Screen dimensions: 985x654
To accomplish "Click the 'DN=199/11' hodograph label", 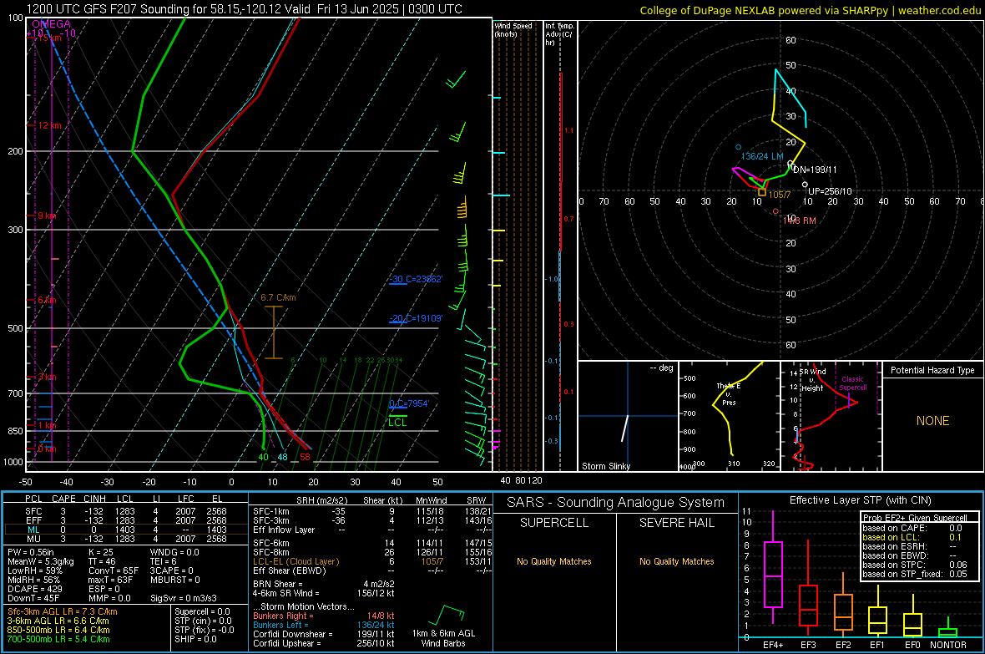I will coord(815,170).
